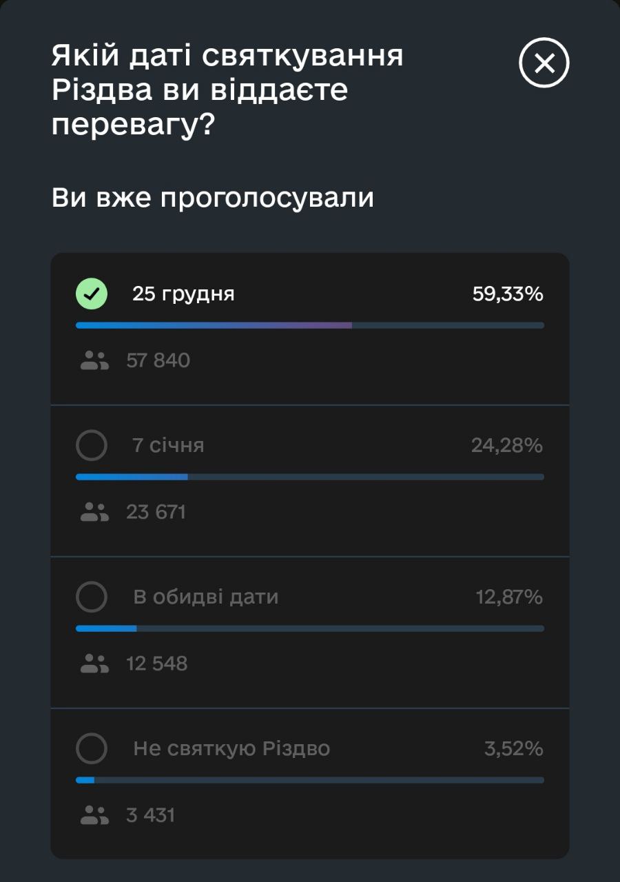
Task: Click the voters icon beside 12 548
Action: (94, 664)
